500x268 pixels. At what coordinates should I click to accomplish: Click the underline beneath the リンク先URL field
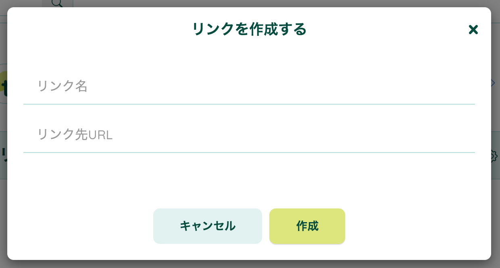point(249,153)
